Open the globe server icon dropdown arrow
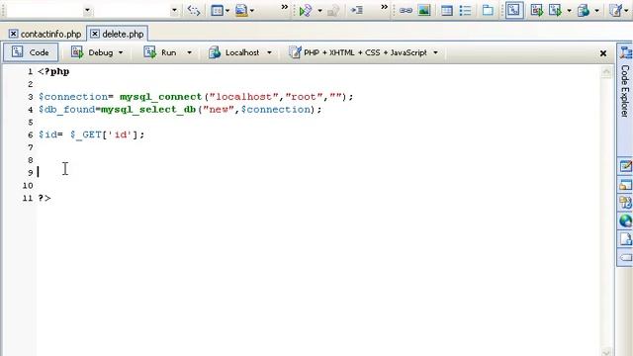This screenshot has width=633, height=356. pos(596,11)
